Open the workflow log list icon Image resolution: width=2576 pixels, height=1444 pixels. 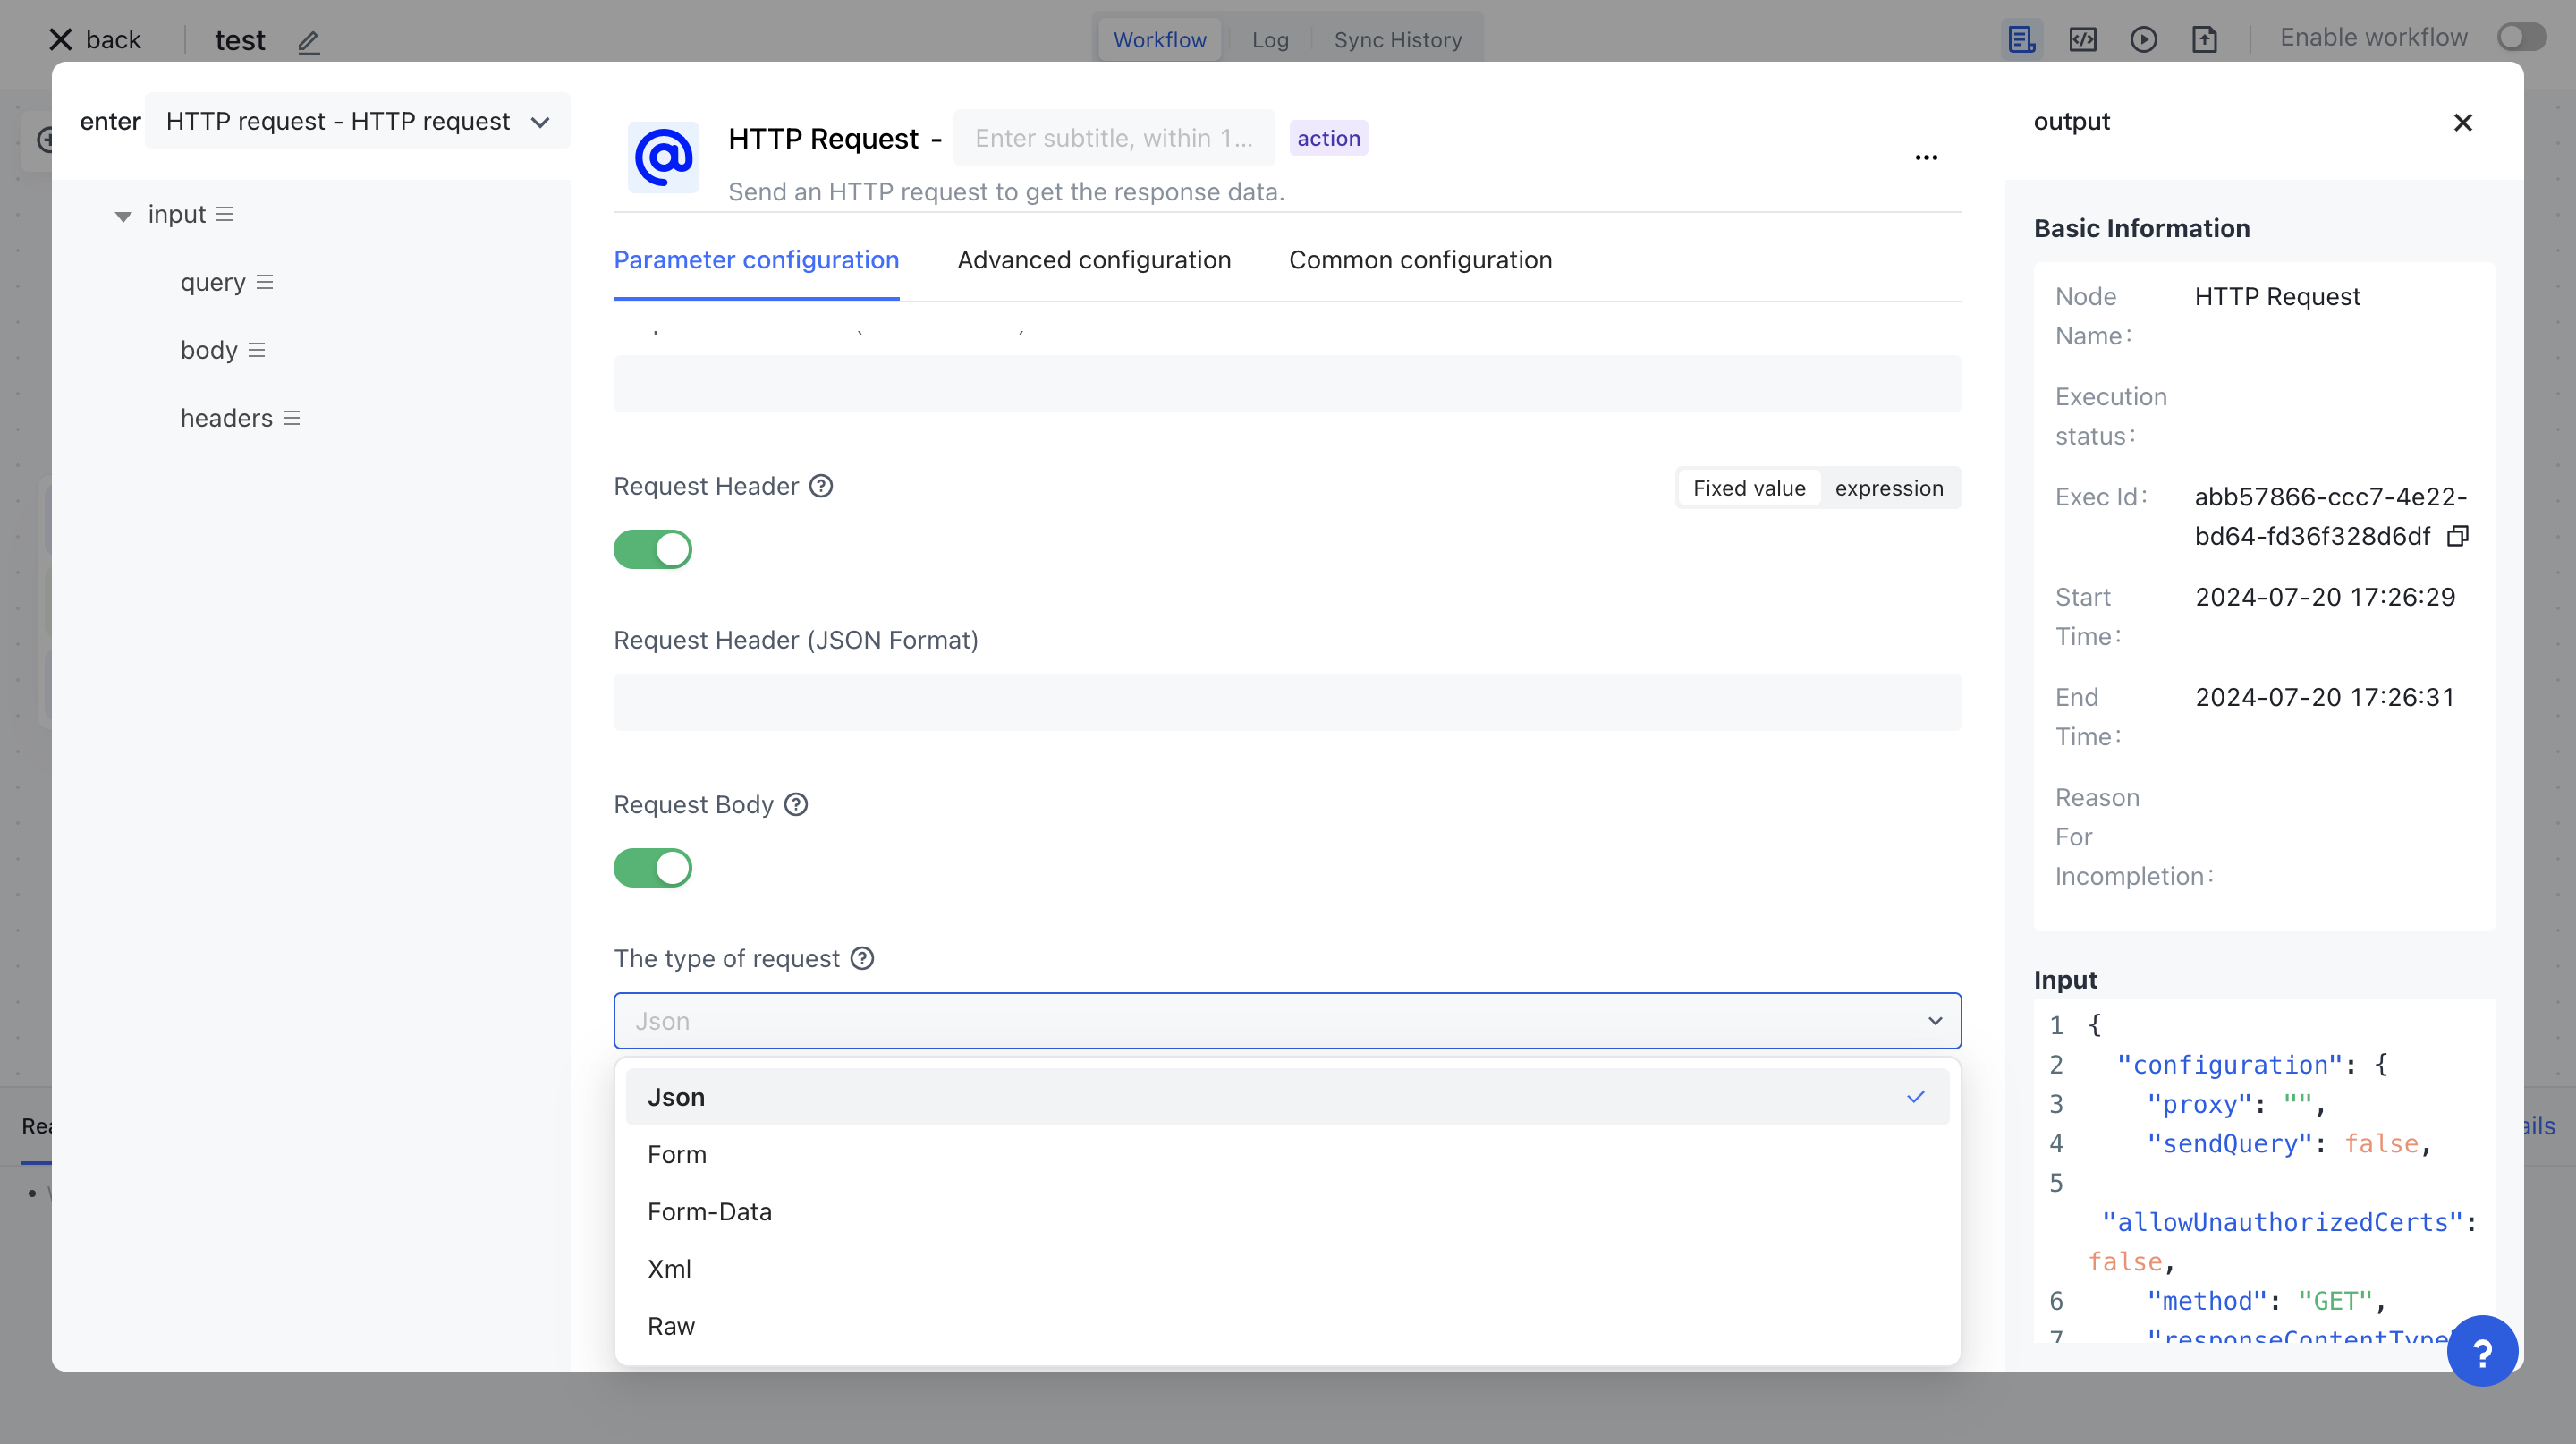pyautogui.click(x=2022, y=39)
